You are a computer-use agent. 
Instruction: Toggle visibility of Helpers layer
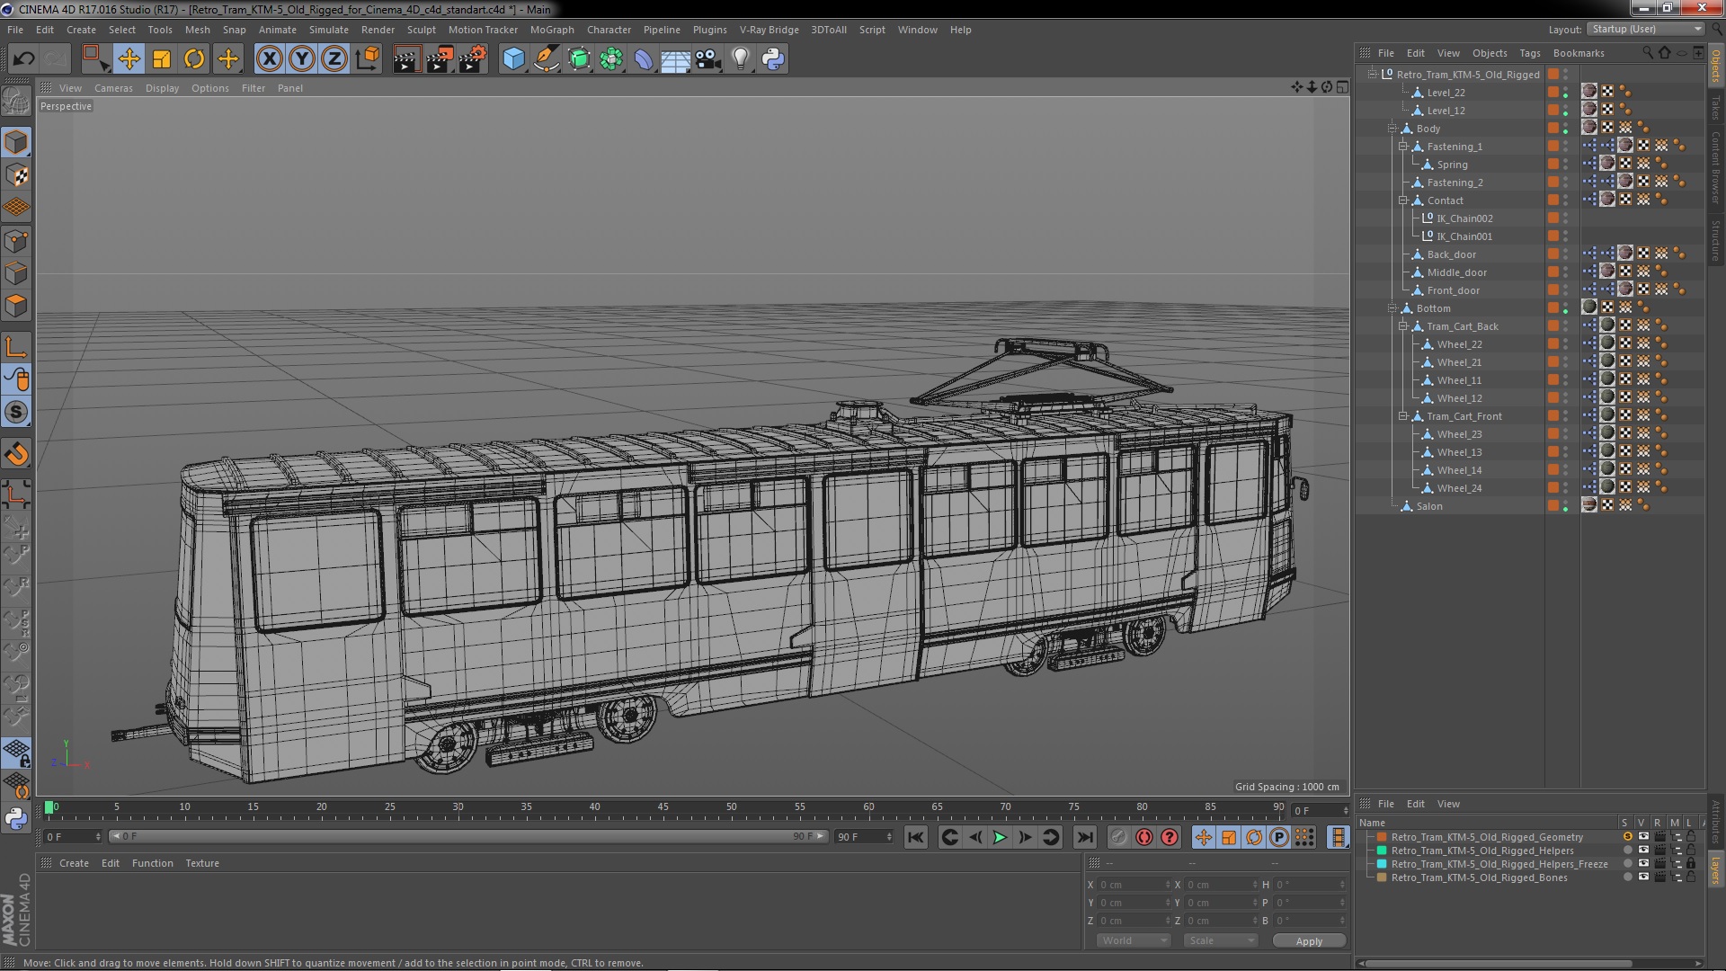[1643, 851]
